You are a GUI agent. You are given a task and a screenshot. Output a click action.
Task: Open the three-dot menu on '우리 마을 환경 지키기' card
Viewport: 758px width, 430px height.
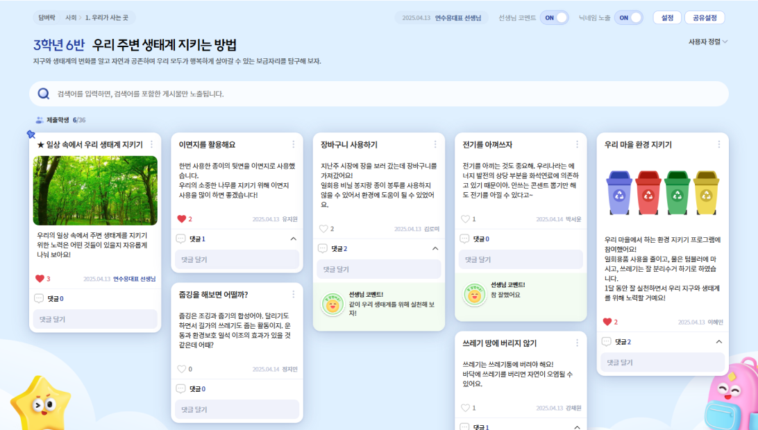tap(719, 144)
